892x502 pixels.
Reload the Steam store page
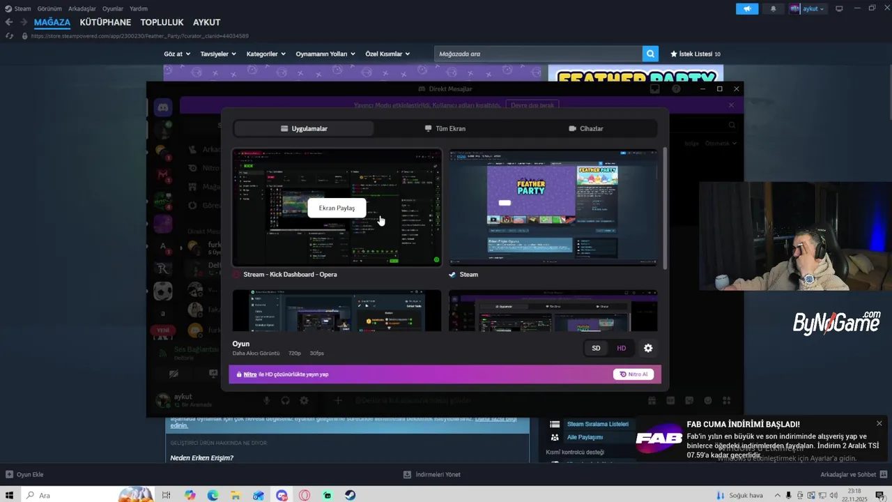[x=9, y=36]
